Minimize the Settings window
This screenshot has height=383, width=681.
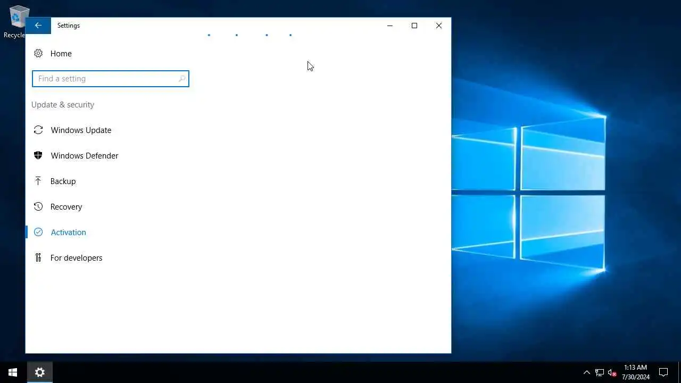point(390,26)
